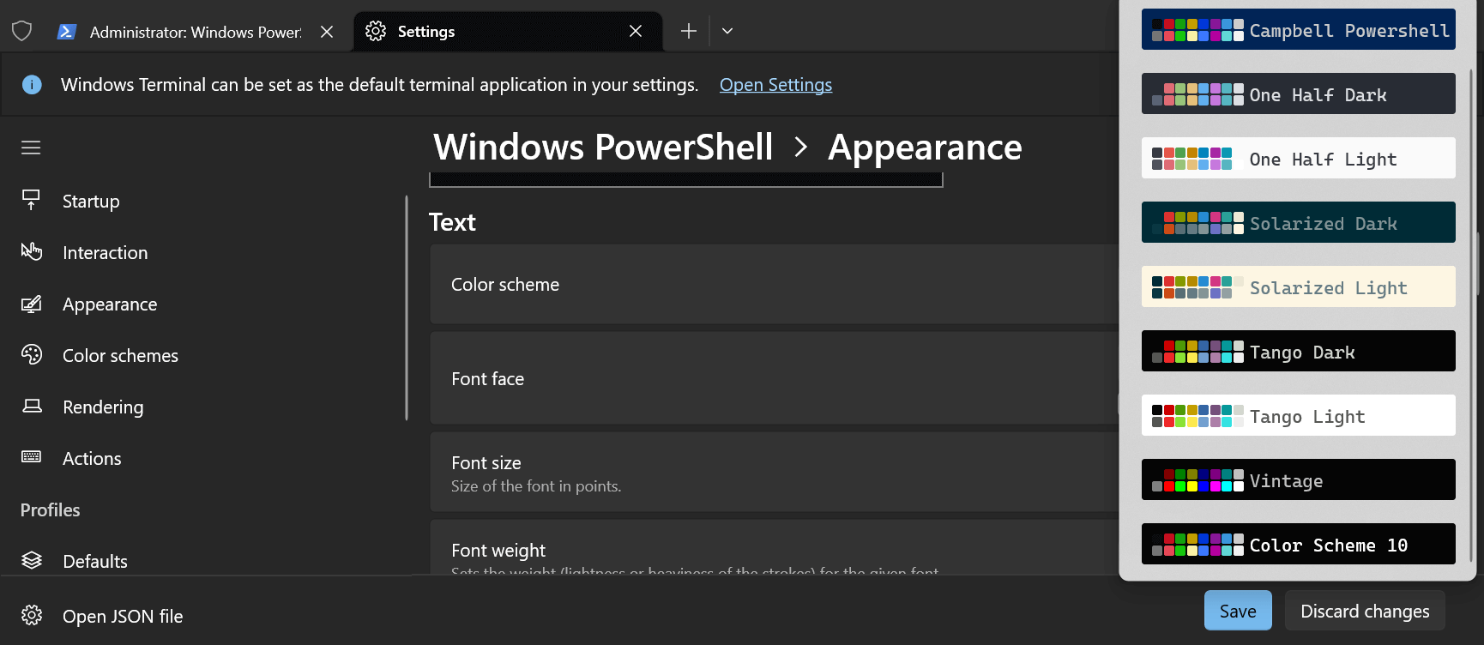Image resolution: width=1484 pixels, height=645 pixels.
Task: Expand the Font weight setting row
Action: tap(774, 547)
